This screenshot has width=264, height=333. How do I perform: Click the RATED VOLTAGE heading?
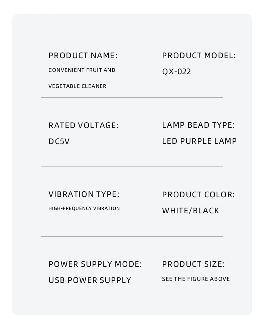tap(84, 125)
